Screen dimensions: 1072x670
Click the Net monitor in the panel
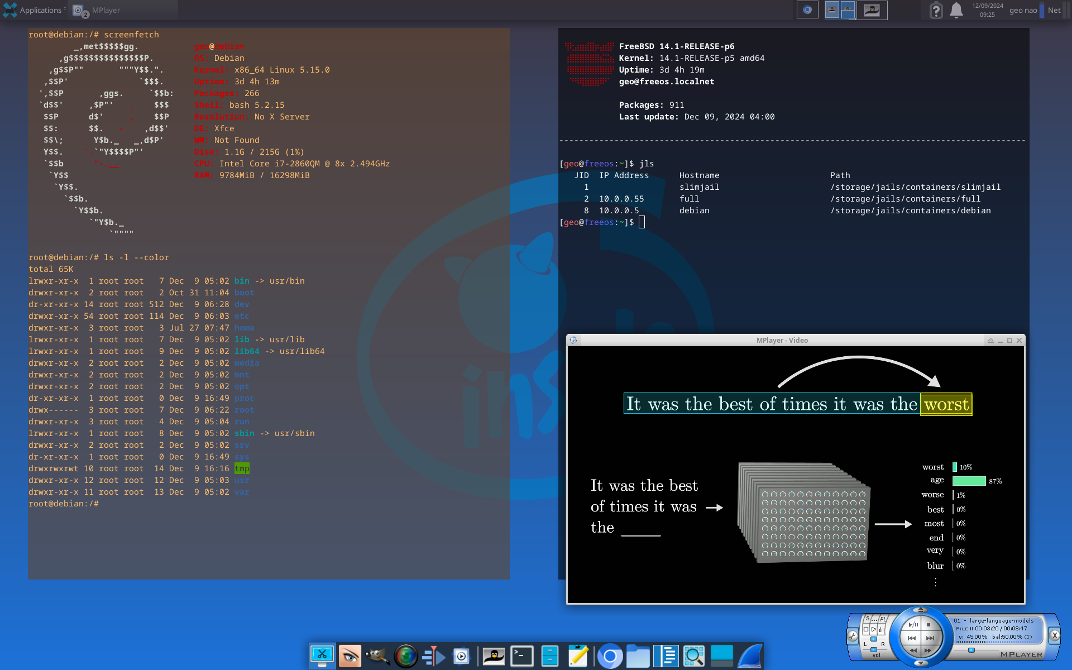[x=1054, y=10]
